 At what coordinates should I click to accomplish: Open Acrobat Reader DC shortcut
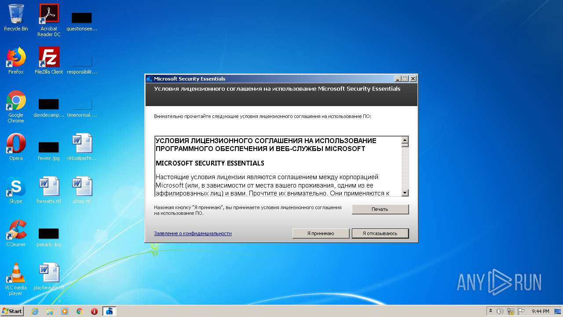(49, 20)
